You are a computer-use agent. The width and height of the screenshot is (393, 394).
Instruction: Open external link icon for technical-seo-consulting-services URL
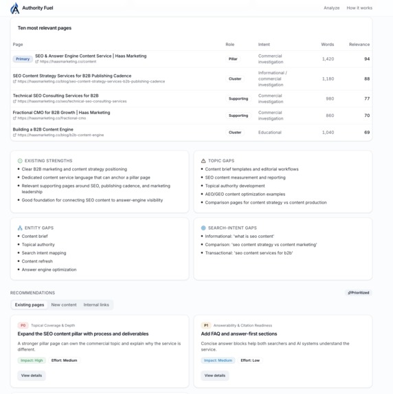click(x=14, y=101)
